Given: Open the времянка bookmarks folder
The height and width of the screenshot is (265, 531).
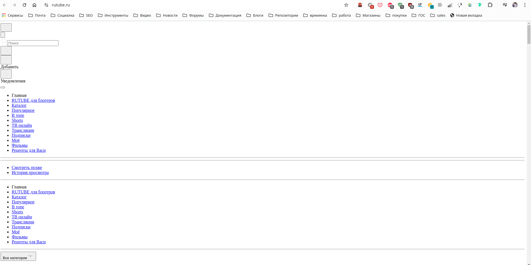Looking at the screenshot, I should click(315, 15).
